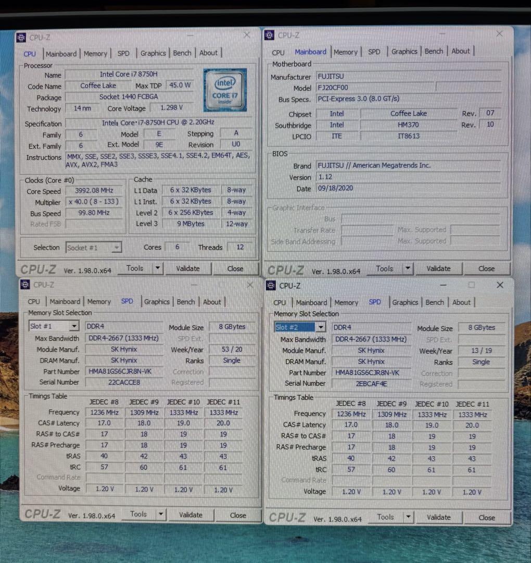Click the Threads value 12
The image size is (531, 563).
[240, 247]
